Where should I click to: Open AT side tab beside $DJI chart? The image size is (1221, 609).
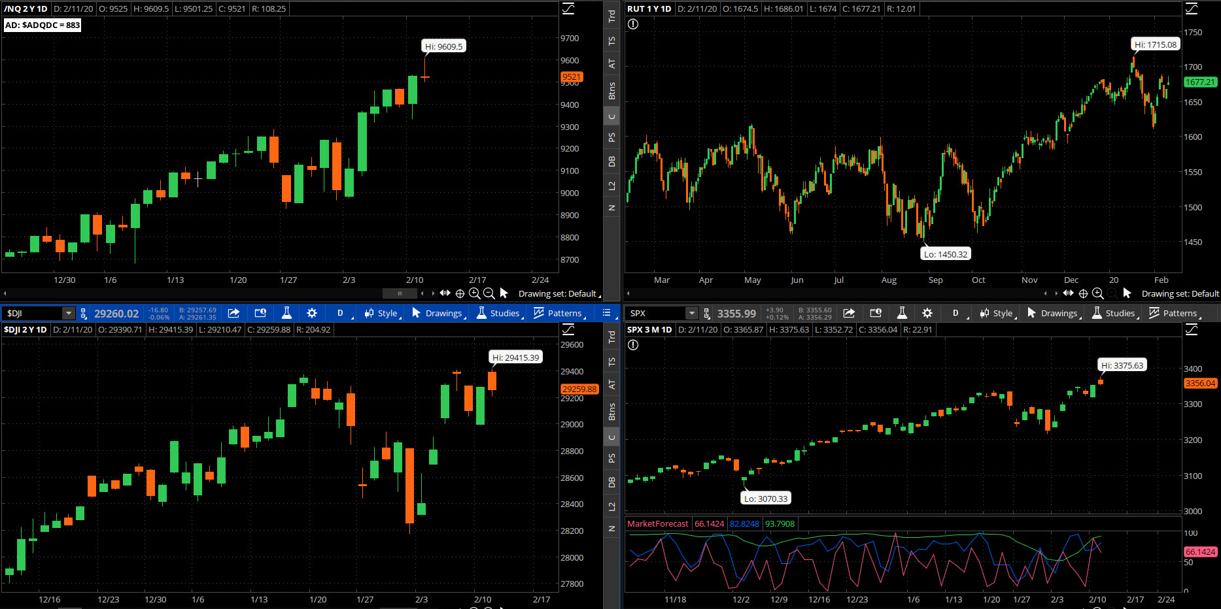tap(611, 385)
